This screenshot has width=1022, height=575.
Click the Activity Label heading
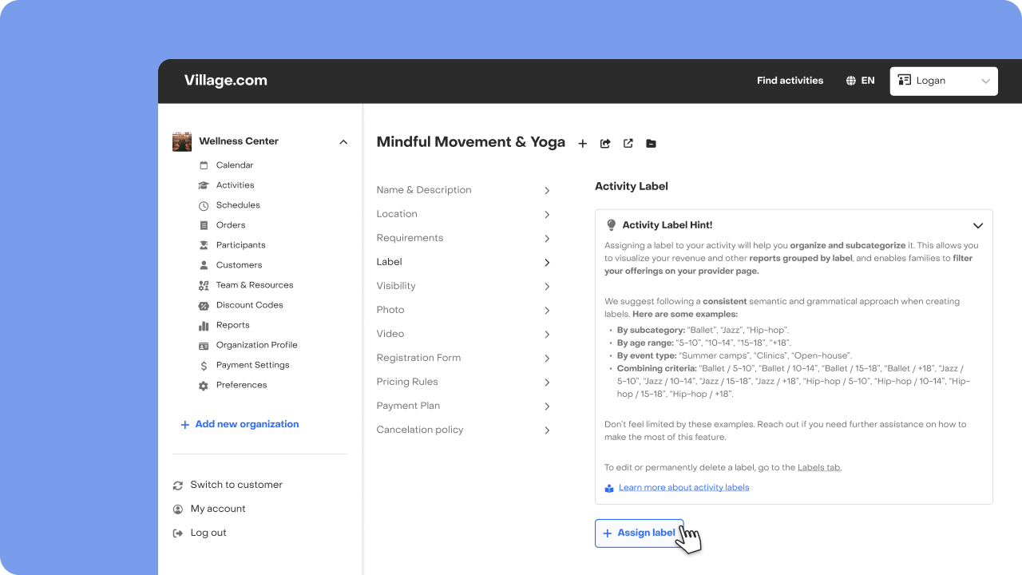click(632, 186)
